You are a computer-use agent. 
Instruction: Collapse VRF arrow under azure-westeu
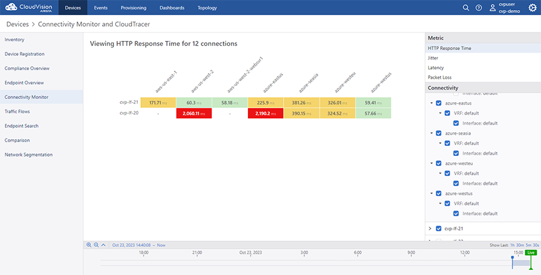click(440, 174)
